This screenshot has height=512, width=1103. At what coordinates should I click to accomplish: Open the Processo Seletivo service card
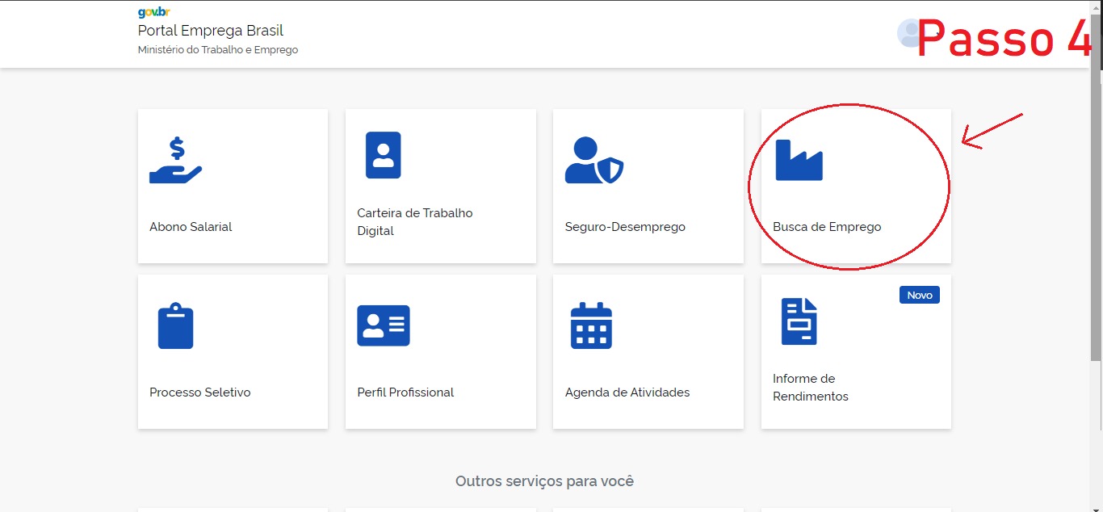[233, 351]
